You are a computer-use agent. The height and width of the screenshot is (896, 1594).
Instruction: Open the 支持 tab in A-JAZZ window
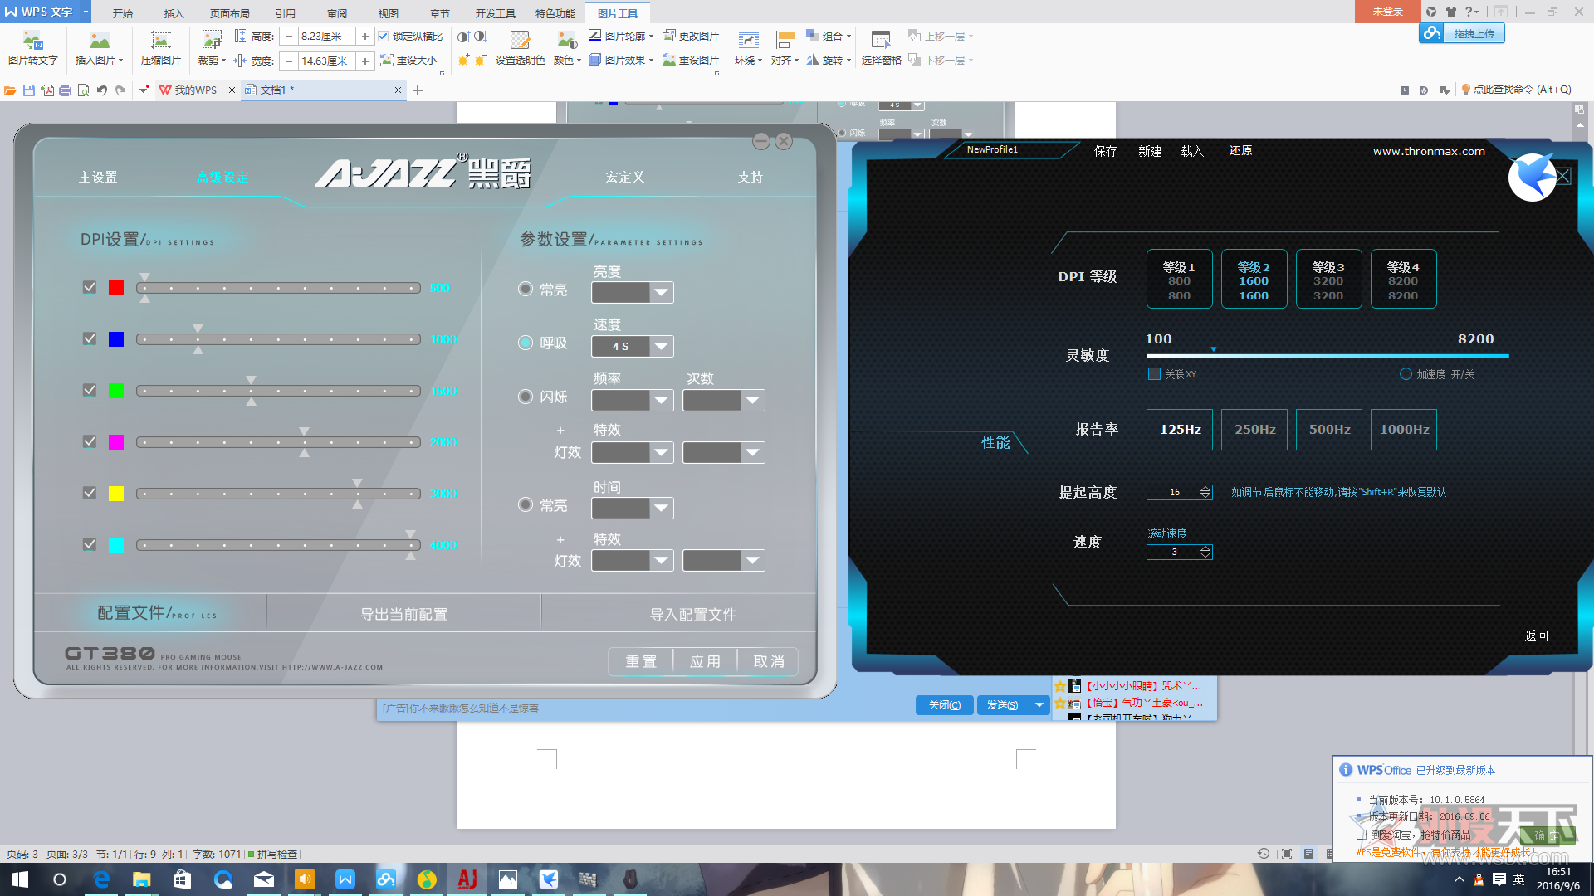(x=751, y=177)
